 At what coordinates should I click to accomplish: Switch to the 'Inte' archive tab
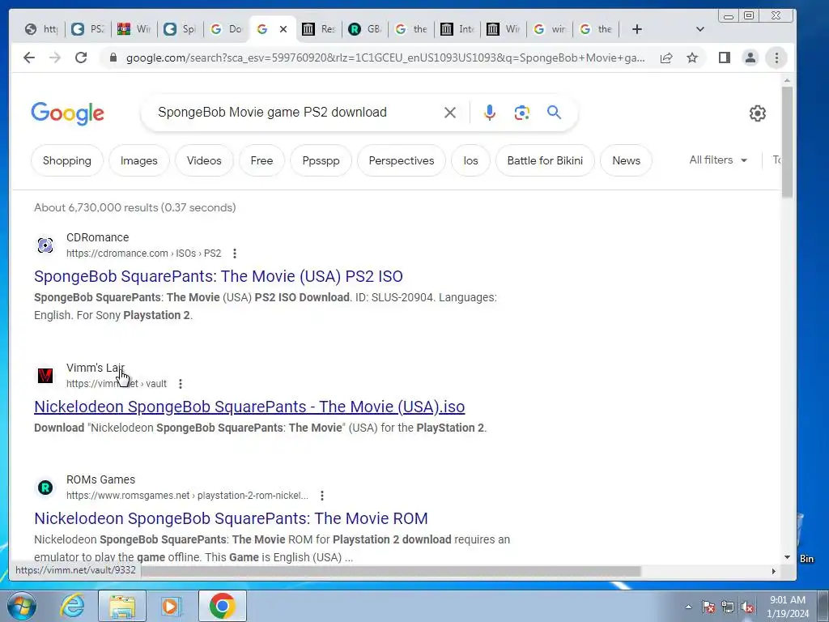tap(457, 29)
